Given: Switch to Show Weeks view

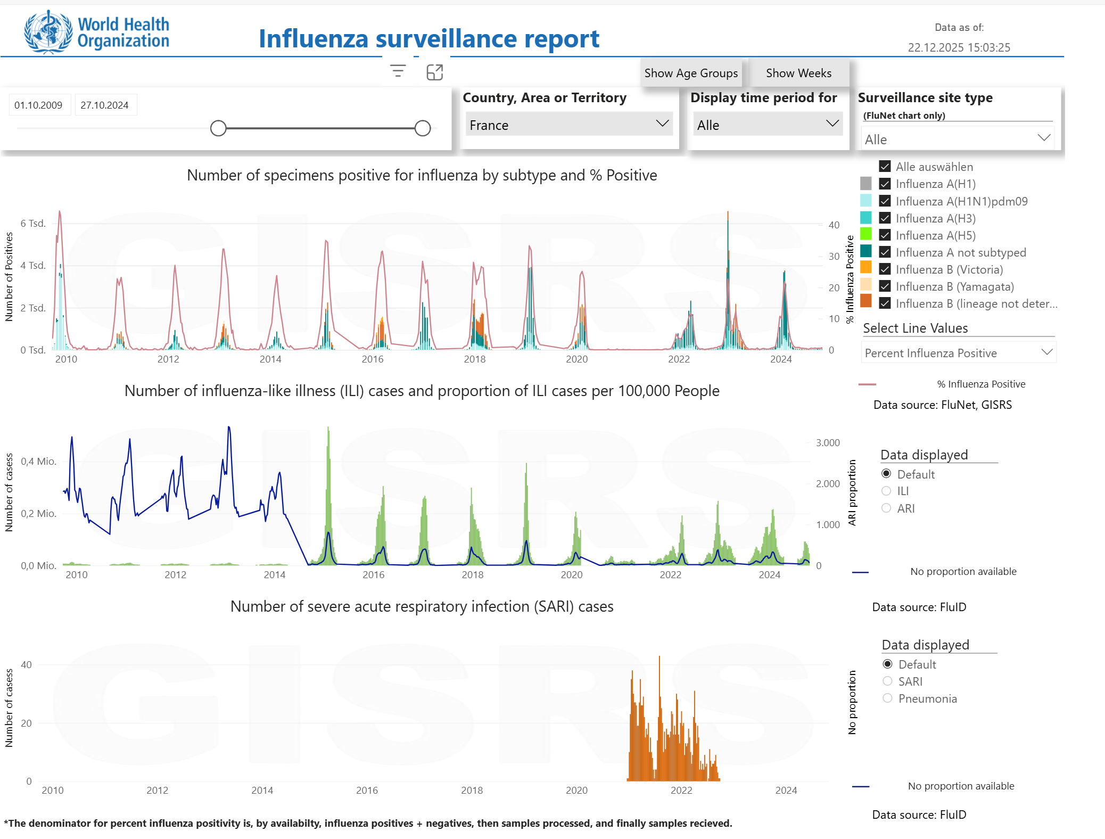Looking at the screenshot, I should tap(798, 73).
